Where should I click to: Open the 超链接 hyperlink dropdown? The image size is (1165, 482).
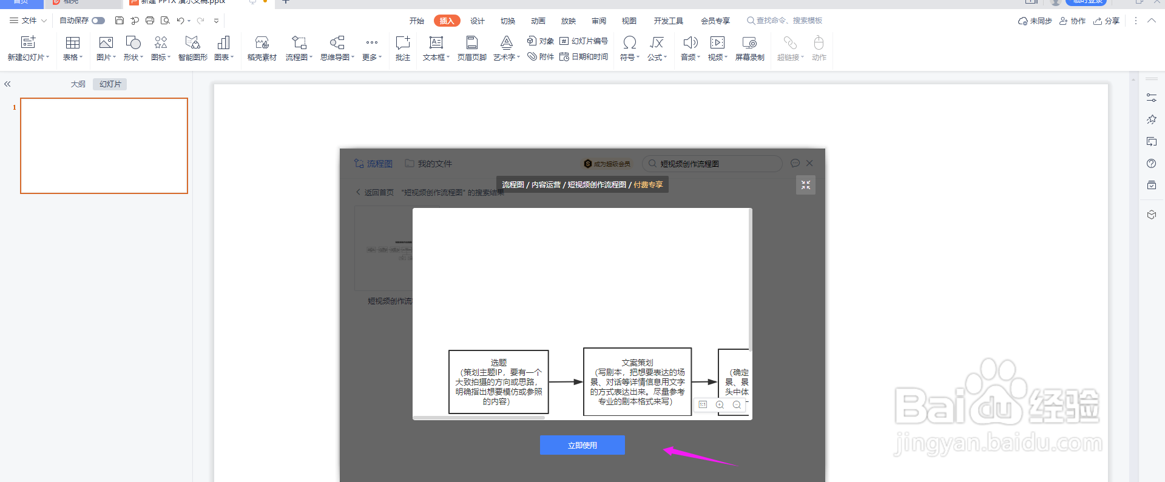(x=790, y=57)
